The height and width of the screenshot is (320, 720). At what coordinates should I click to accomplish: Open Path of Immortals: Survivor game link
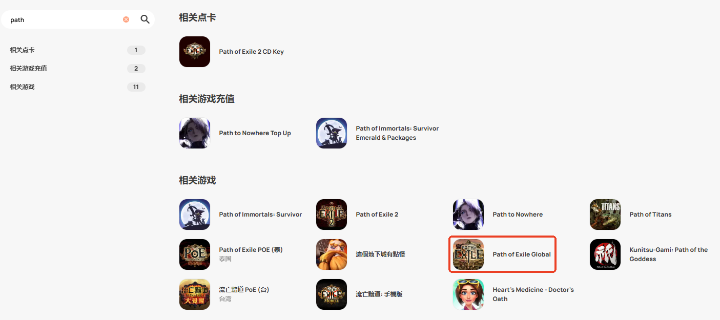[x=260, y=215]
